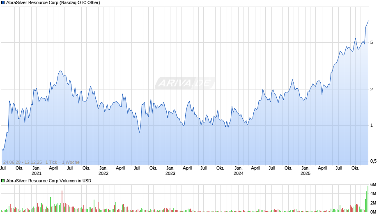Click the volume axis label '4M'
386x216 pixels.
[373, 194]
